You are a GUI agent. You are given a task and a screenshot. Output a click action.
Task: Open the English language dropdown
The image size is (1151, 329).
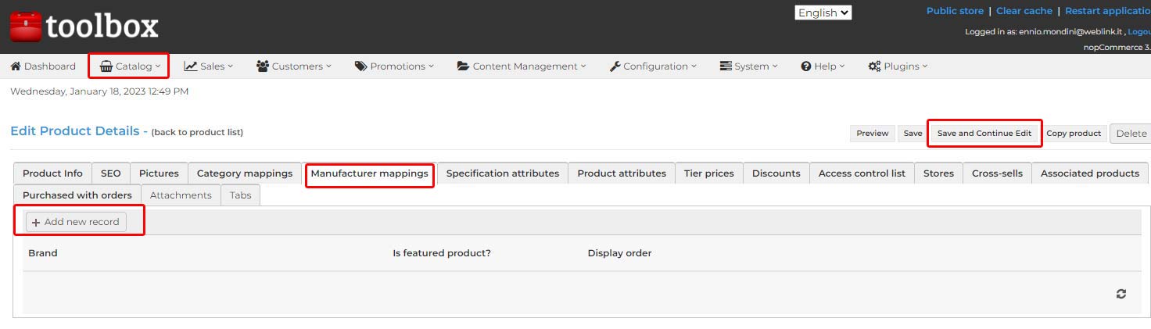pos(823,13)
